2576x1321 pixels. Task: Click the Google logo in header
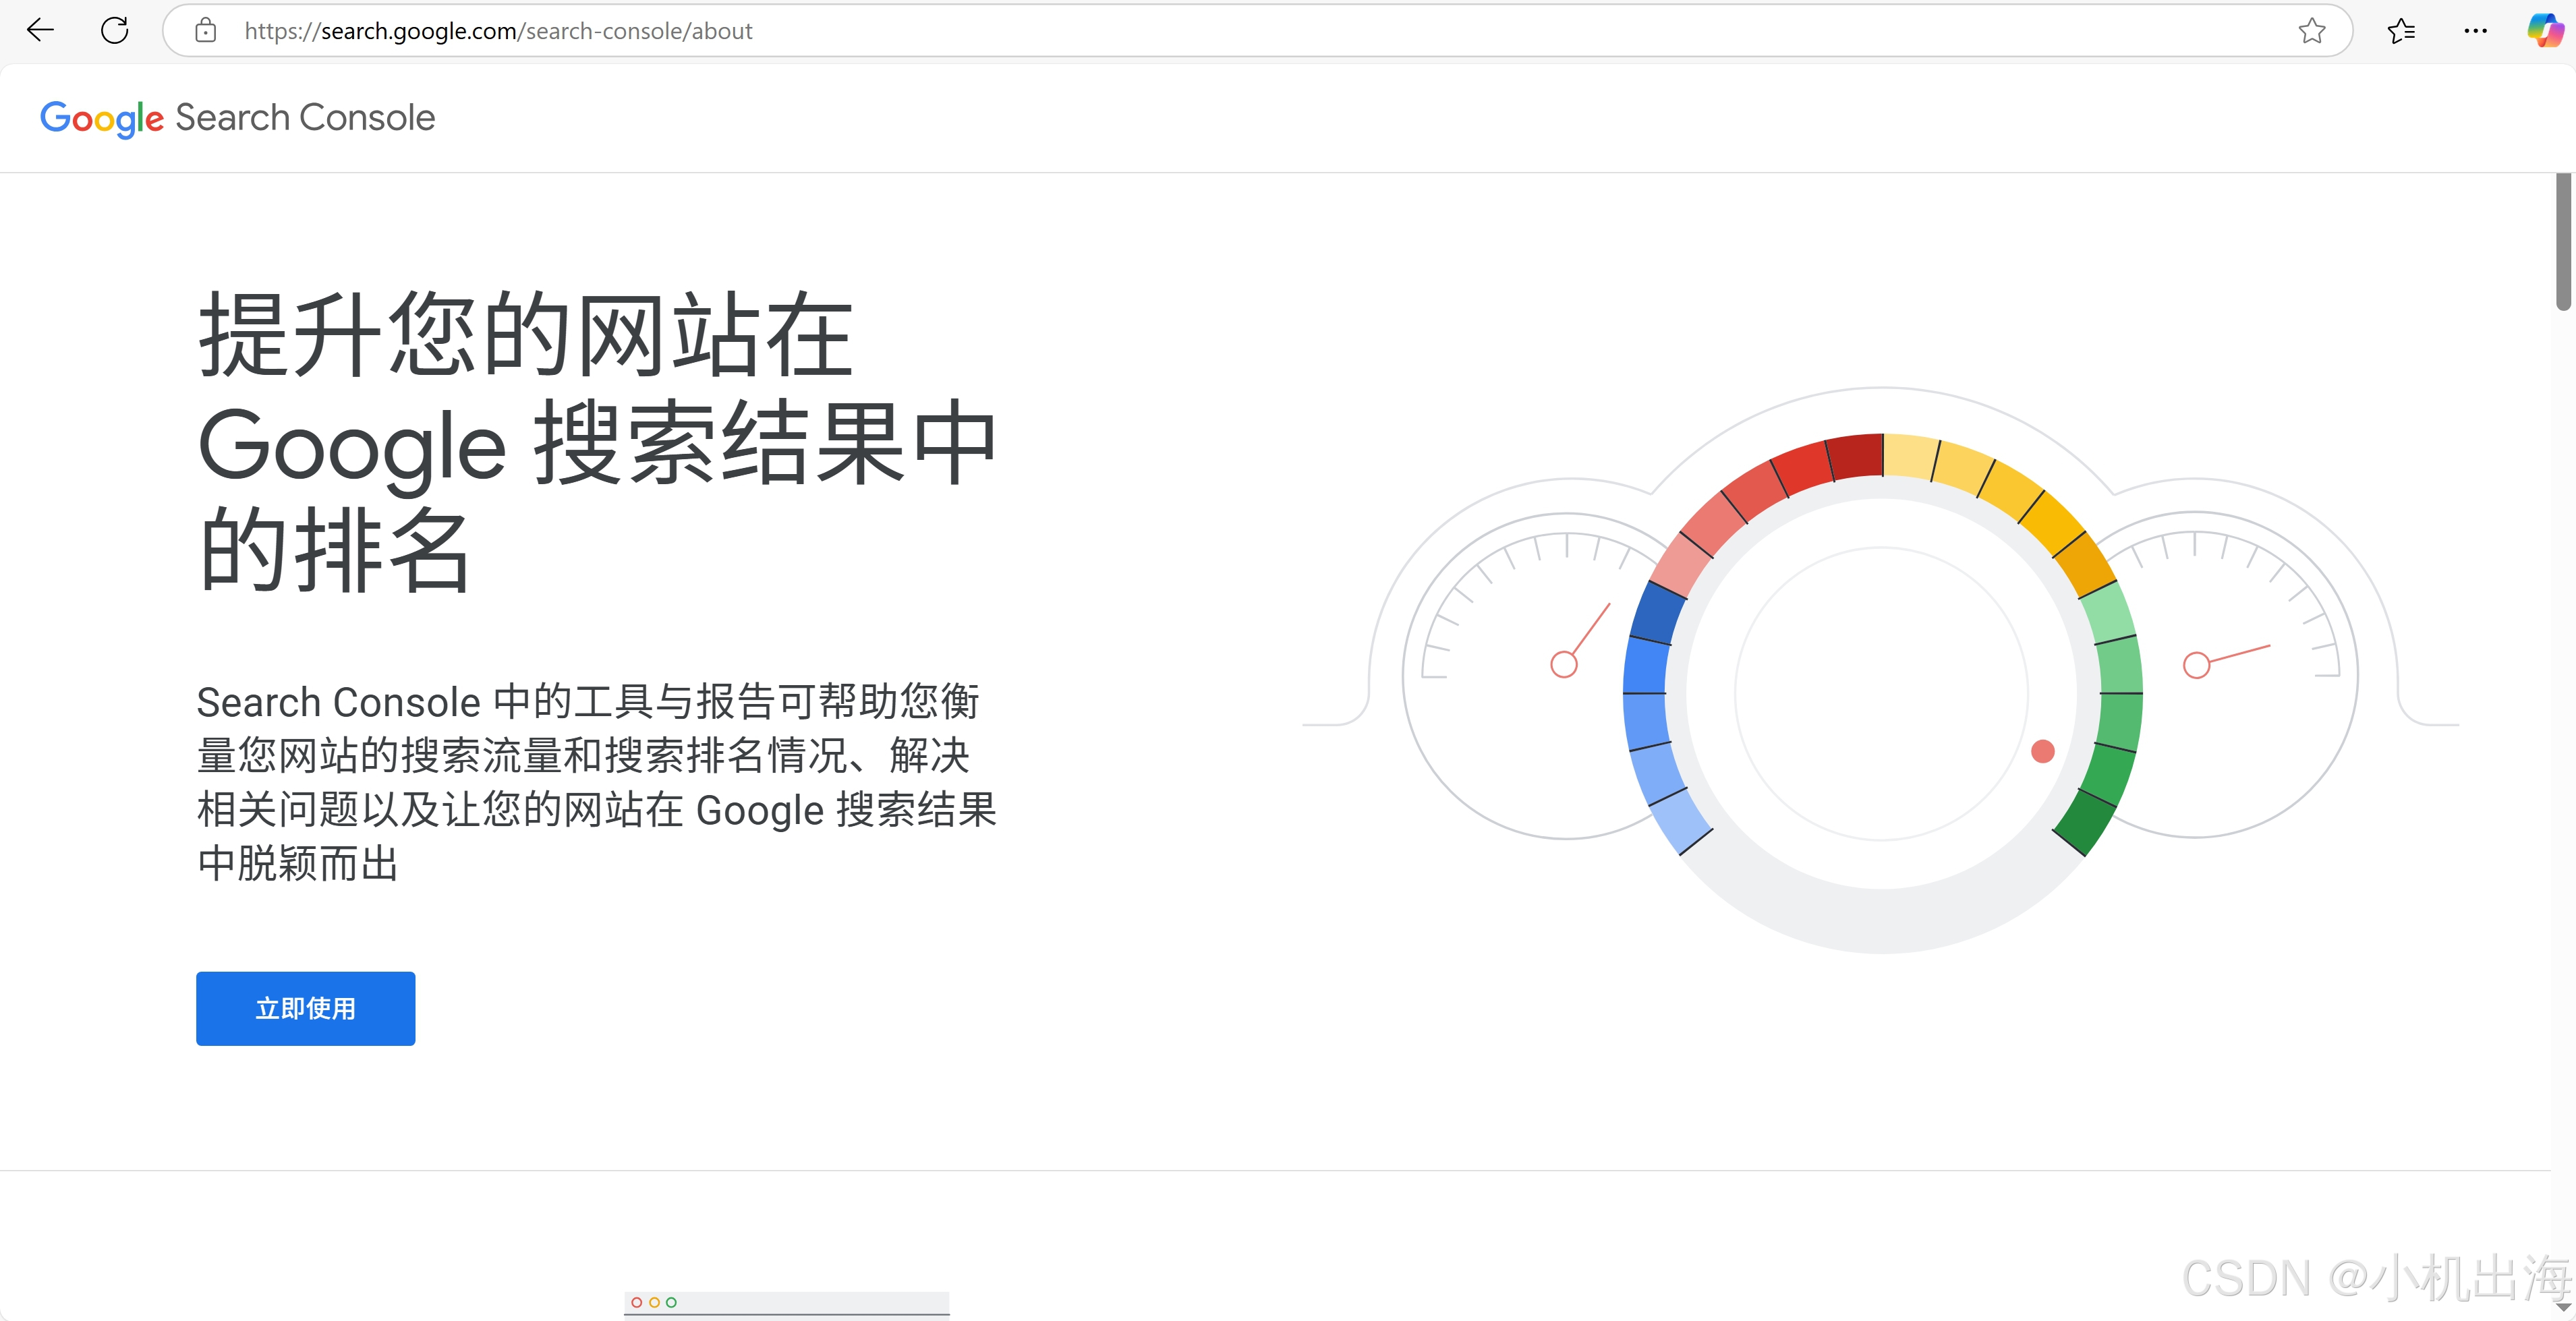coord(101,118)
